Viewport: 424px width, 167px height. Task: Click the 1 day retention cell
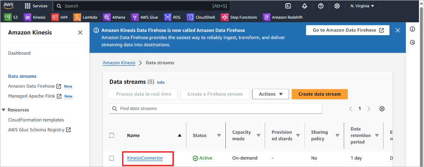coord(356,158)
